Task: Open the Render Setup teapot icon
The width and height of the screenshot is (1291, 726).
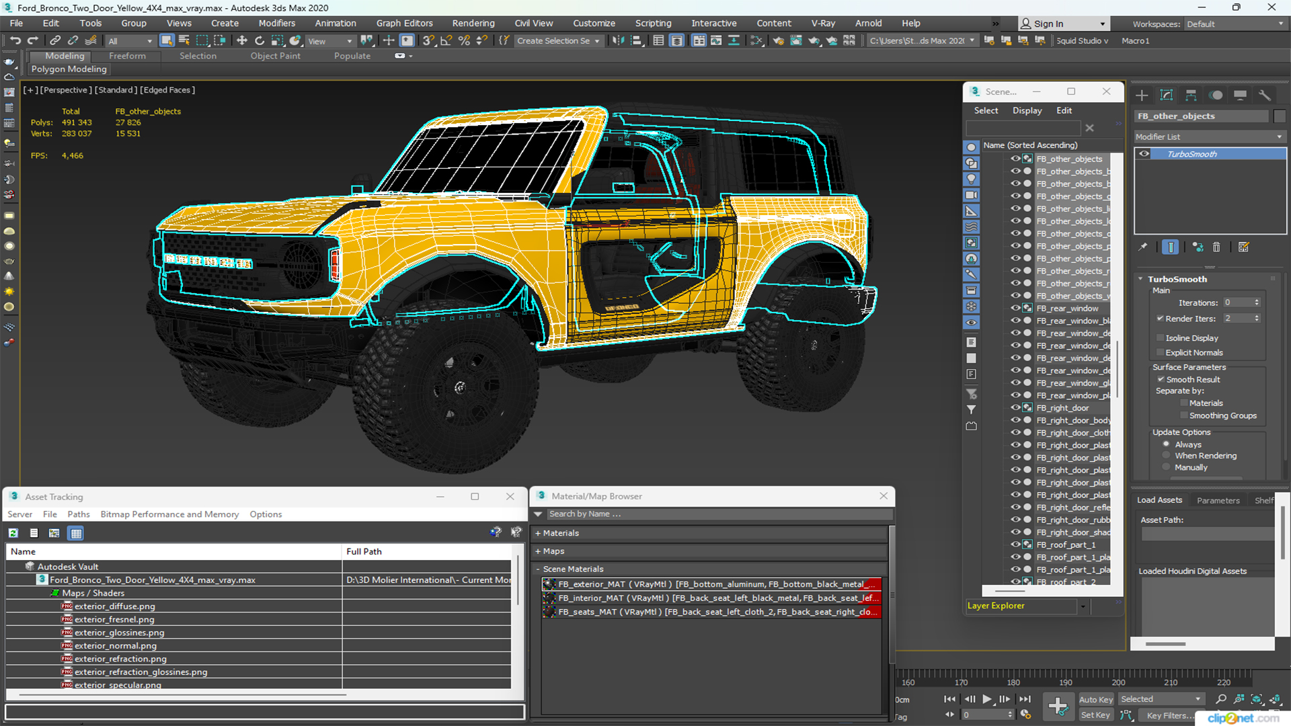Action: pyautogui.click(x=778, y=40)
